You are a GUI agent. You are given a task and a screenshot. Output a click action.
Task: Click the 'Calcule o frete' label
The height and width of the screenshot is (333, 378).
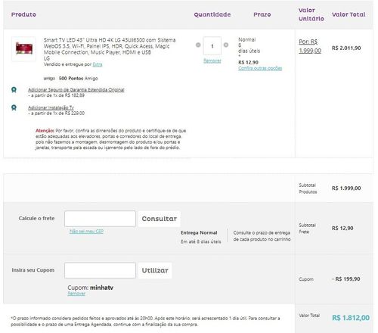(36, 218)
